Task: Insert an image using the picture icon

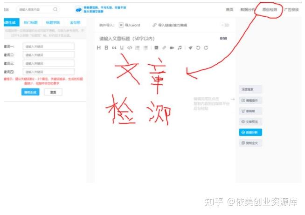Action: coord(156,48)
